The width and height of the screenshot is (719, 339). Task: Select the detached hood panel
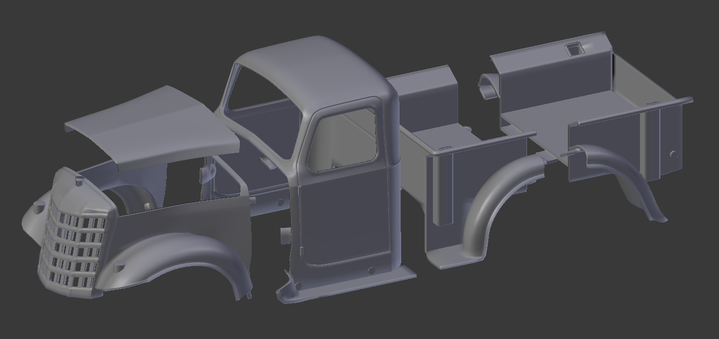[156, 123]
